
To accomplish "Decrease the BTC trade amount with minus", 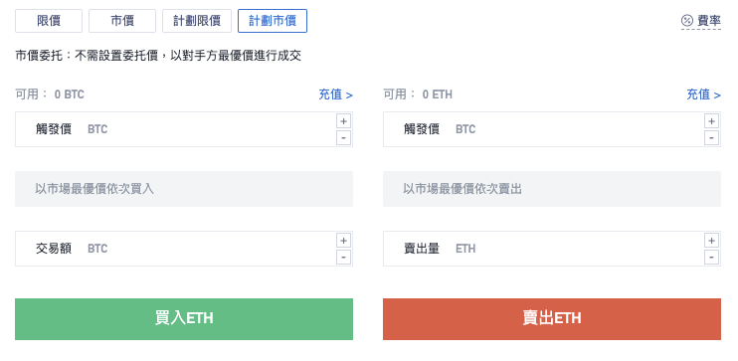I will coord(343,258).
